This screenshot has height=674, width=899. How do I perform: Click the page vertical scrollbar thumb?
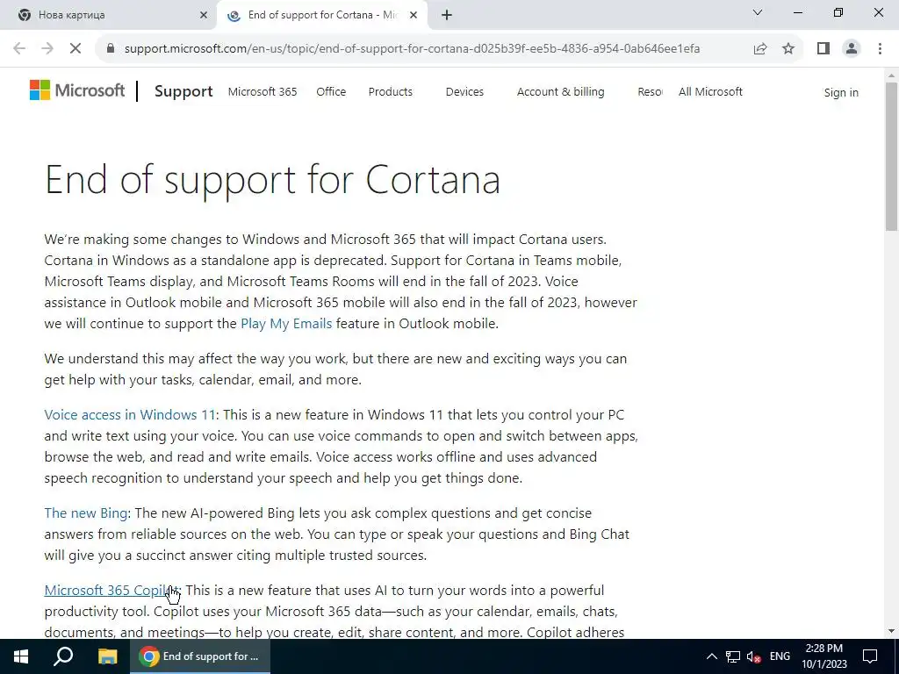click(x=892, y=156)
